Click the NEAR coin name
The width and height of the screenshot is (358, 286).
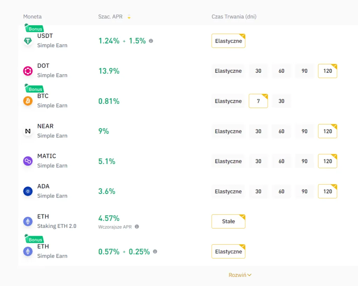click(45, 126)
